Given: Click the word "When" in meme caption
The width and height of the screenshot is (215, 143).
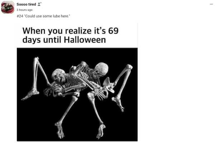Looking at the screenshot, I should coord(34,31).
